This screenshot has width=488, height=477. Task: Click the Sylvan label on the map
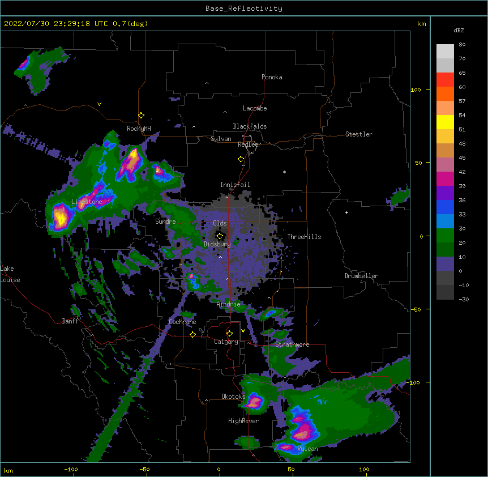[221, 139]
